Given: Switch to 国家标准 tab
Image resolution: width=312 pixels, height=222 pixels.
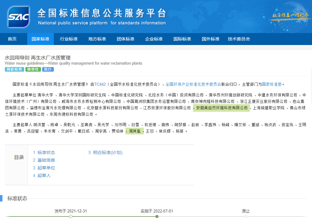Looking at the screenshot, I should point(40,39).
